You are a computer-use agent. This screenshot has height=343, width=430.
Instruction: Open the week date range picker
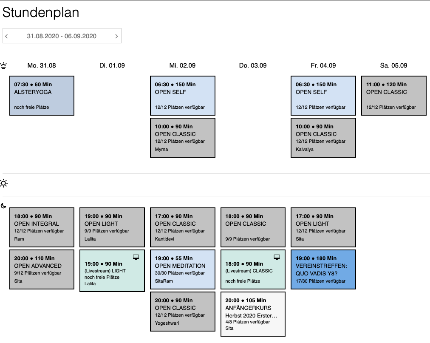point(62,36)
